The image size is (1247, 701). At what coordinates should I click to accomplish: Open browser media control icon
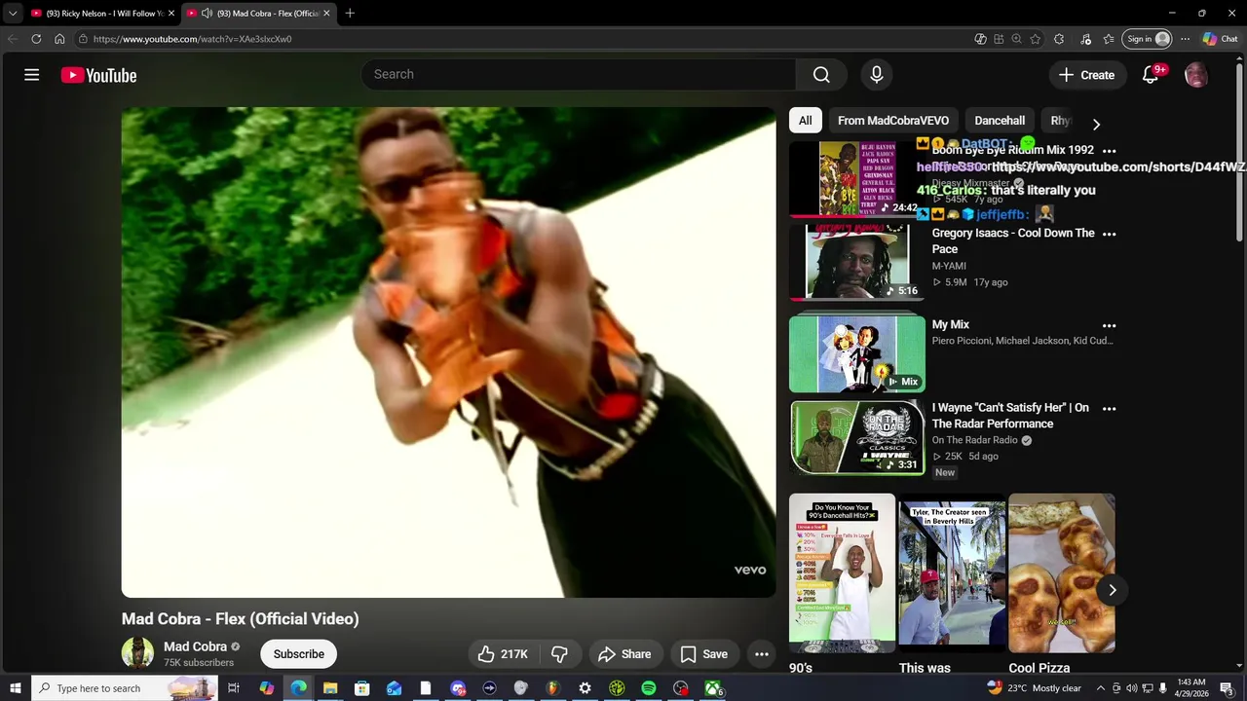click(1084, 39)
